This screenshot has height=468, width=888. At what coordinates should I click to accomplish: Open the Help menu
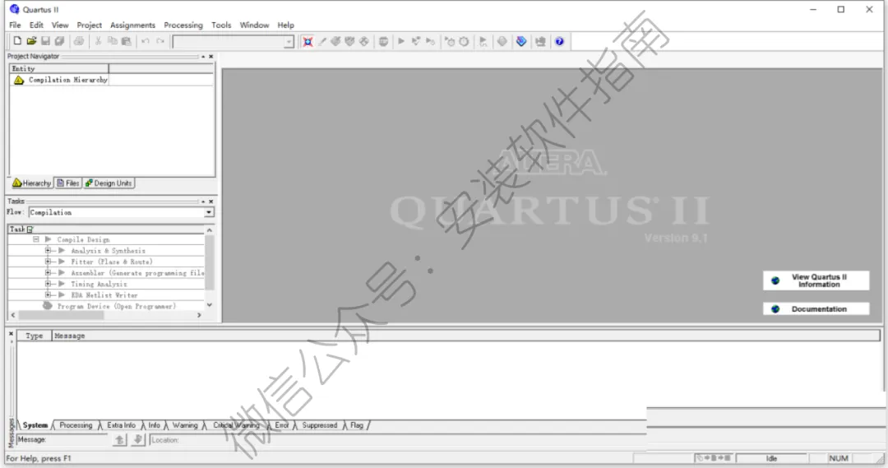pos(285,25)
